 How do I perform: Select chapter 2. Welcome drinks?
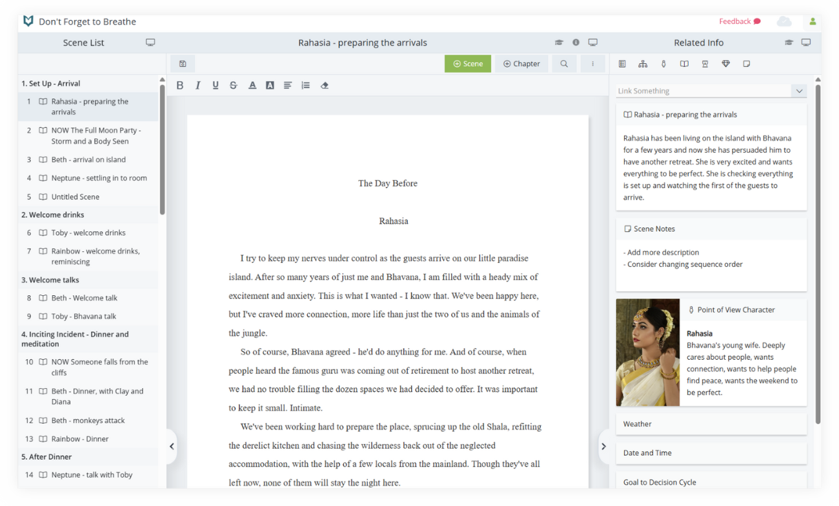[88, 215]
